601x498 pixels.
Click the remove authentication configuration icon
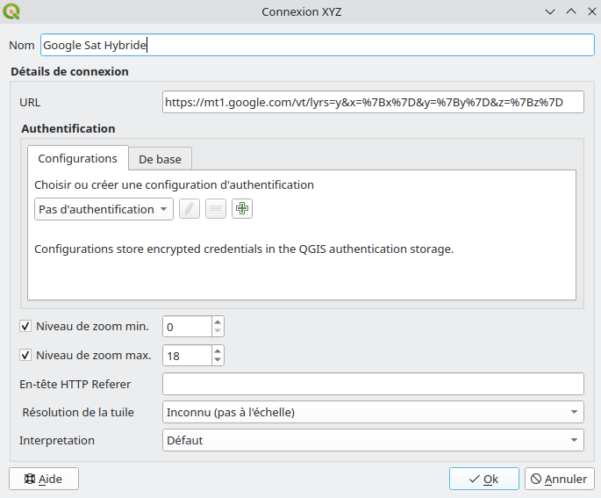pyautogui.click(x=216, y=209)
